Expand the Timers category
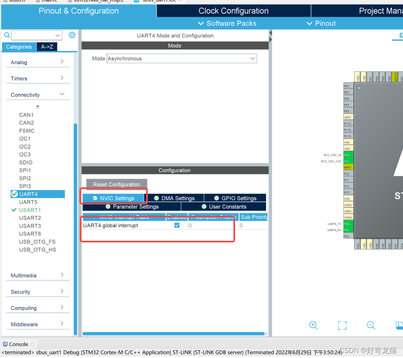The height and width of the screenshot is (358, 403). tap(38, 78)
